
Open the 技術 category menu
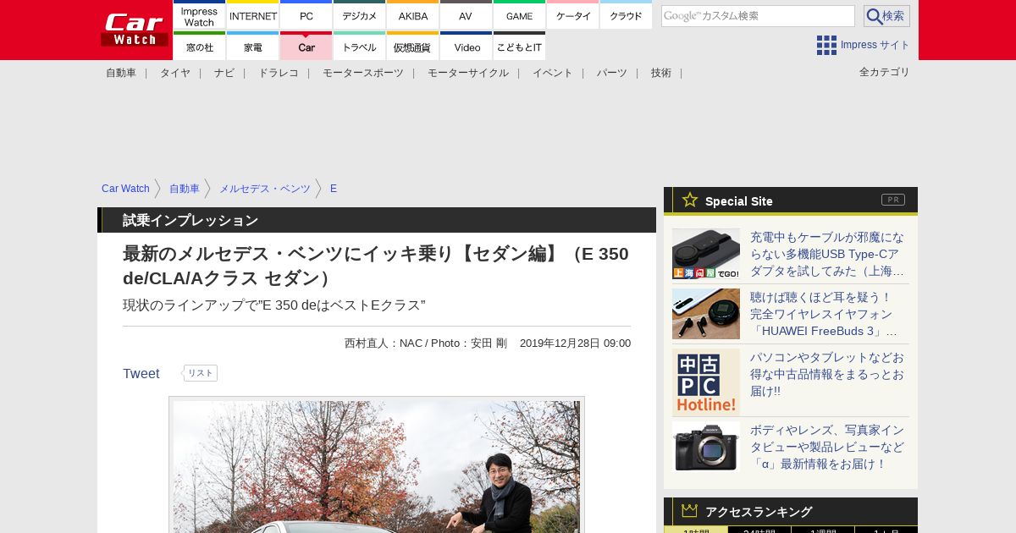[x=661, y=73]
